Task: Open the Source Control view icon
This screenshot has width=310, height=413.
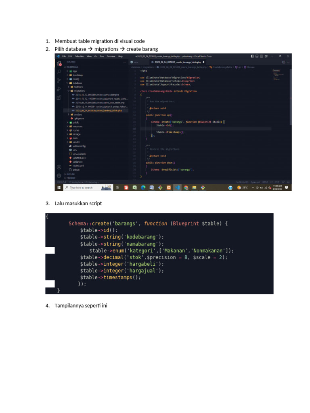Action: pyautogui.click(x=59, y=80)
